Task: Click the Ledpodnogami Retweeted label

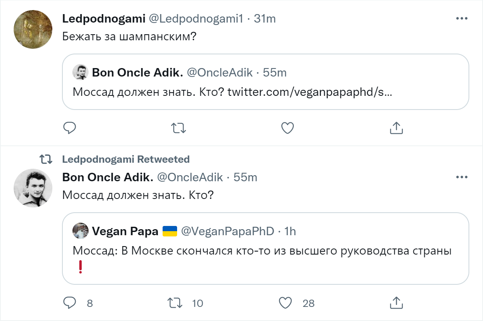Action: tap(126, 159)
